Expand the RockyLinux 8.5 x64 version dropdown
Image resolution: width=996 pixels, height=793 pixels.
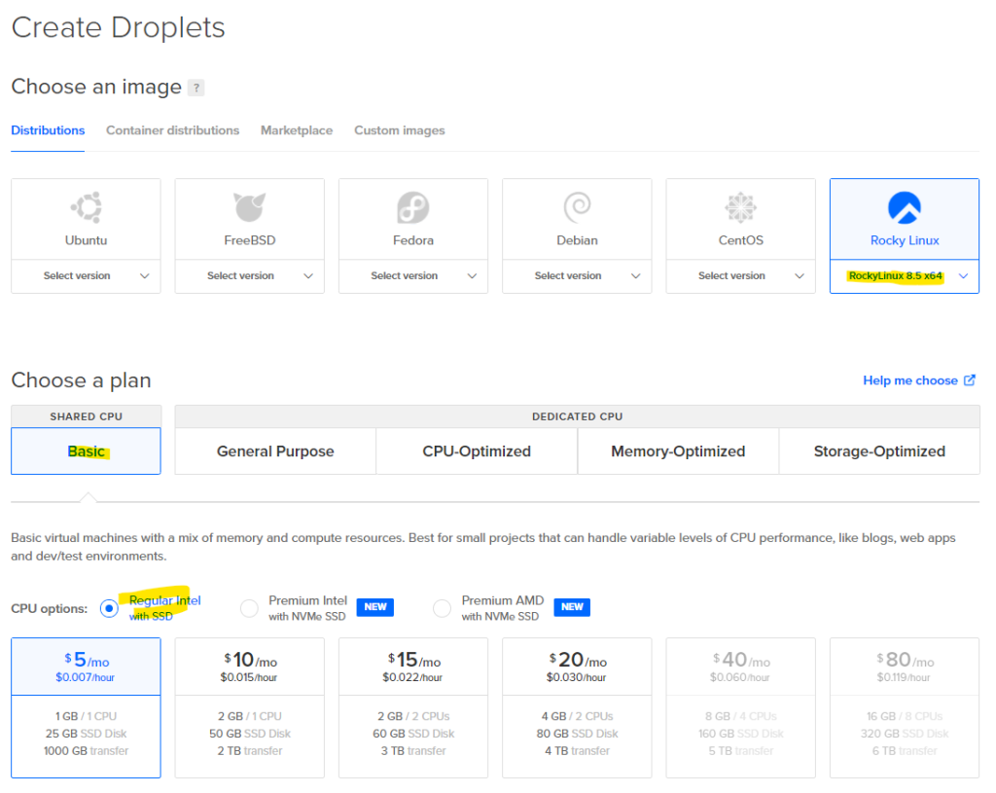(x=905, y=276)
